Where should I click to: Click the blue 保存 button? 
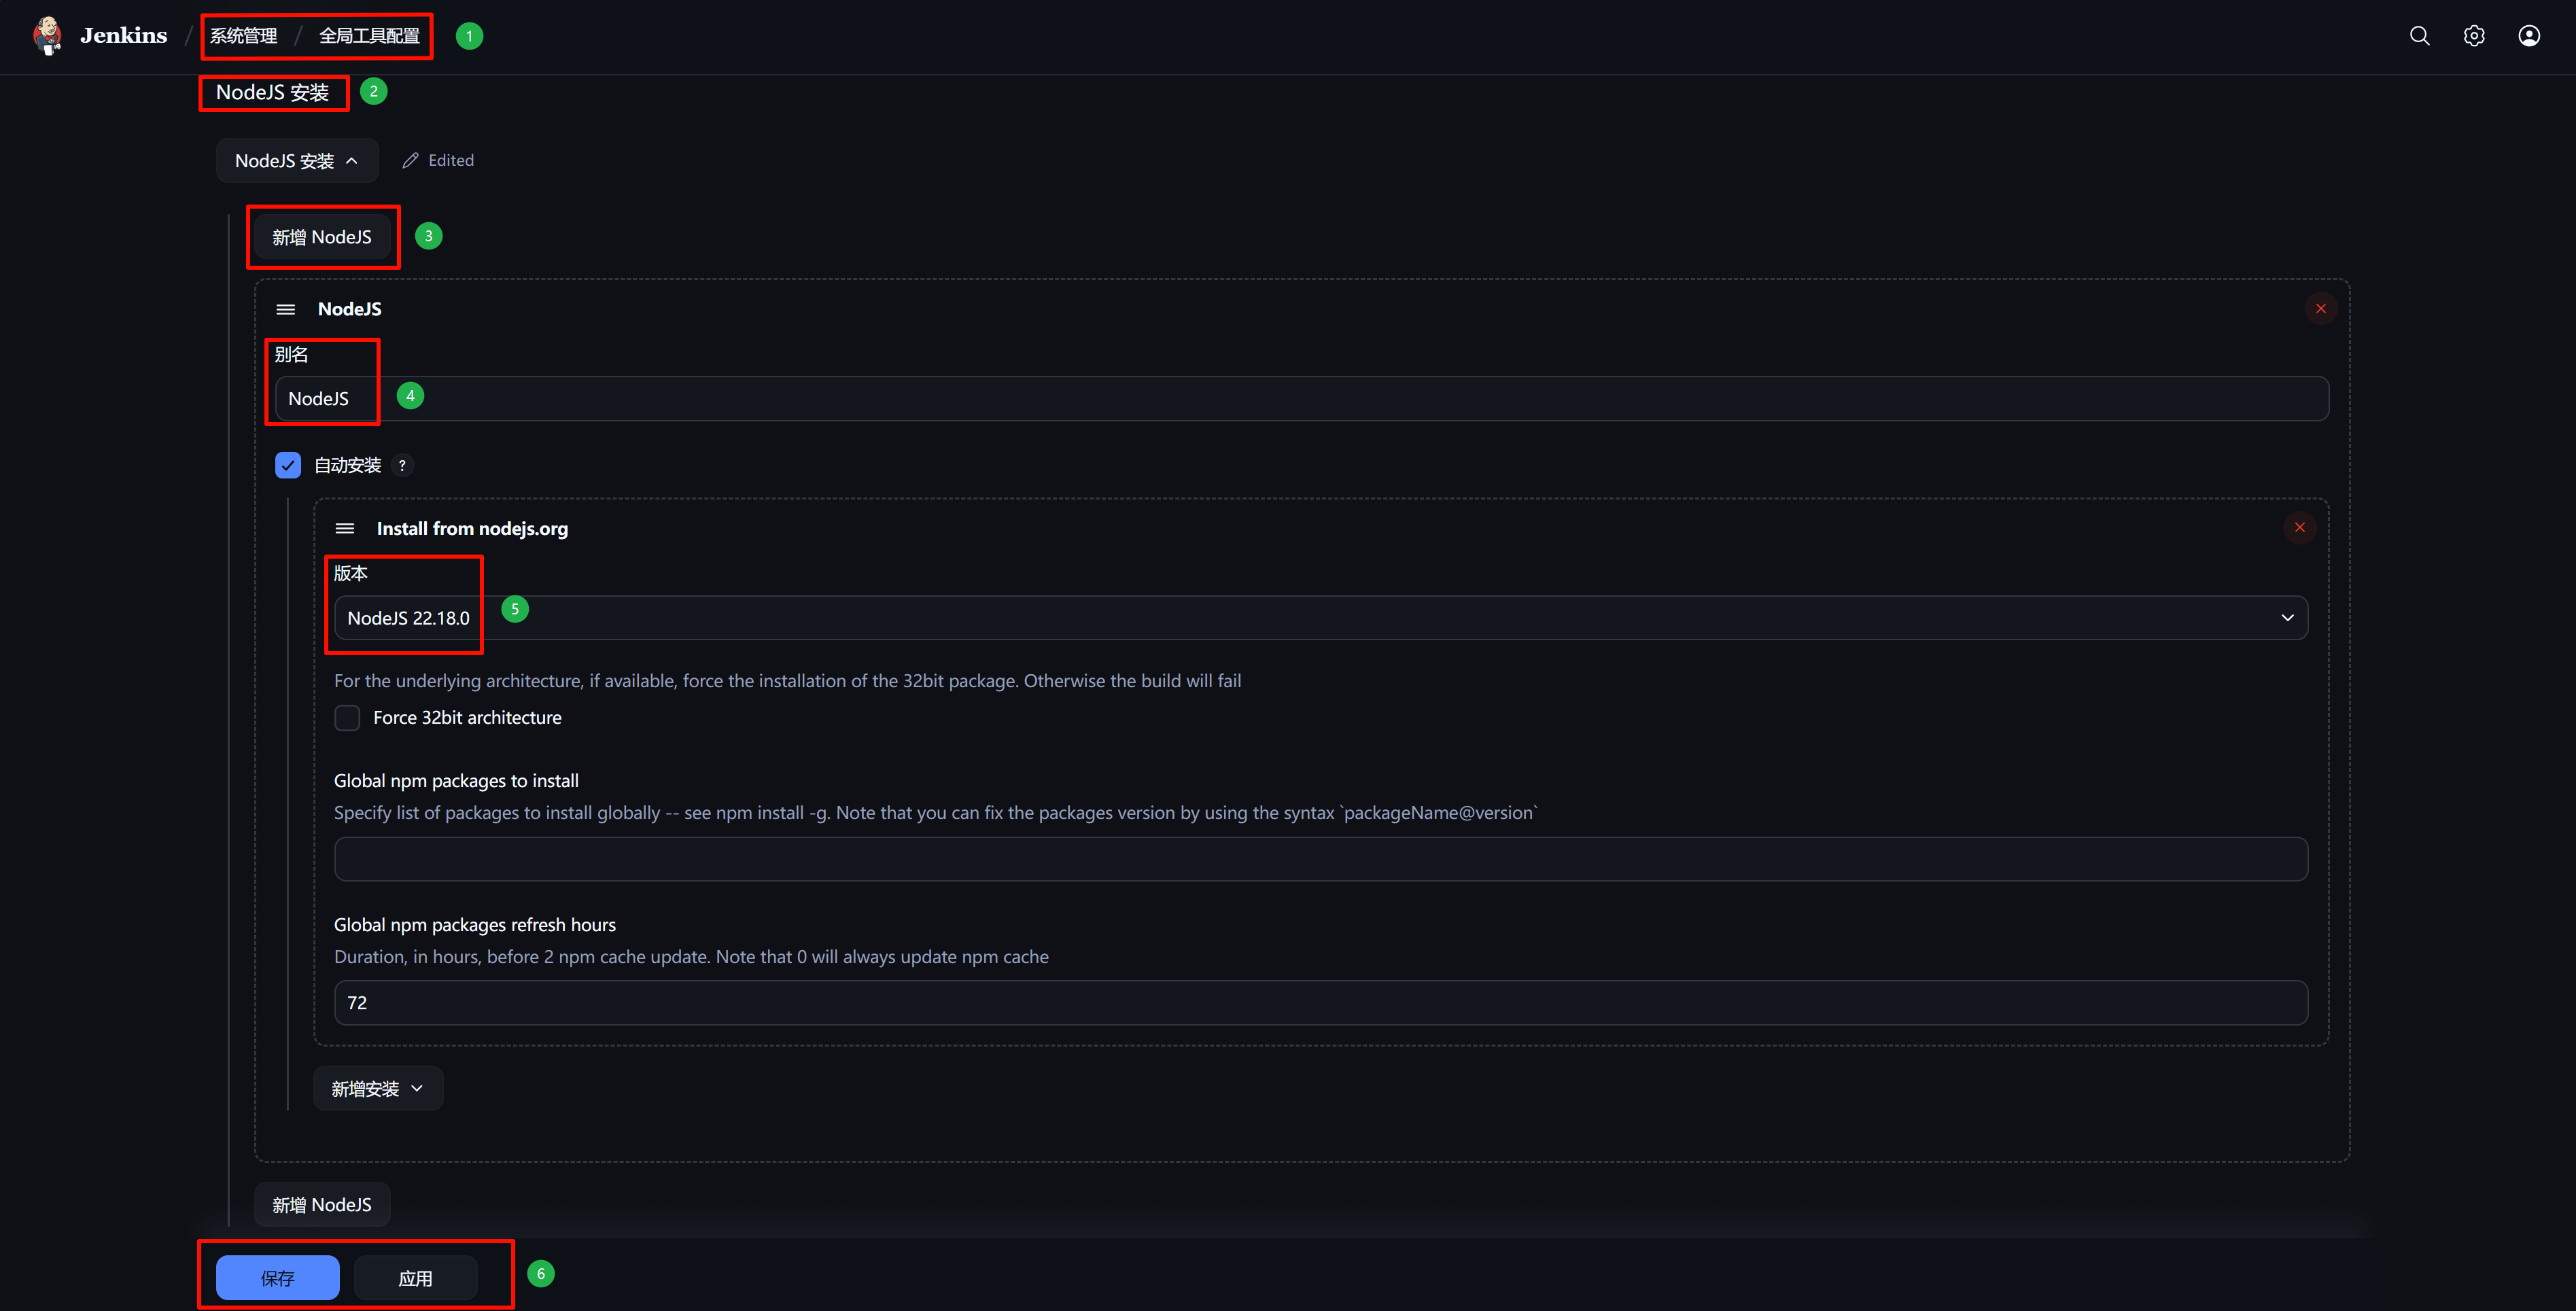(278, 1277)
